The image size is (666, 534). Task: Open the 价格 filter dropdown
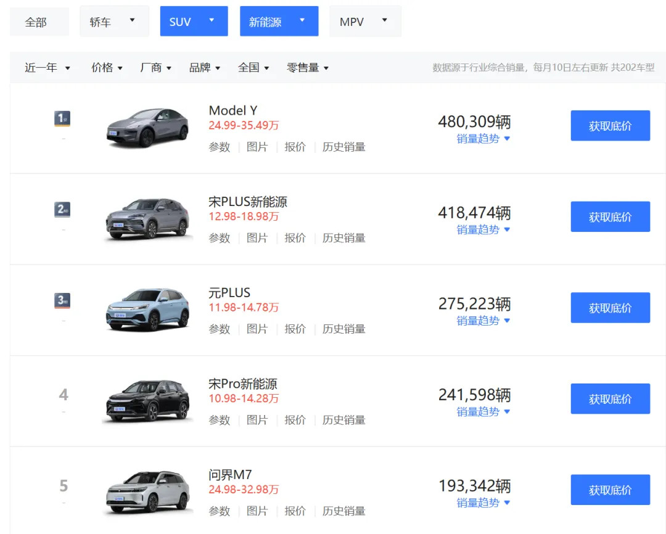107,68
